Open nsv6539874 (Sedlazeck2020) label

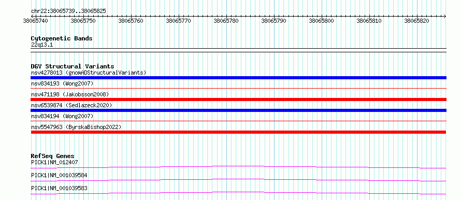point(71,105)
